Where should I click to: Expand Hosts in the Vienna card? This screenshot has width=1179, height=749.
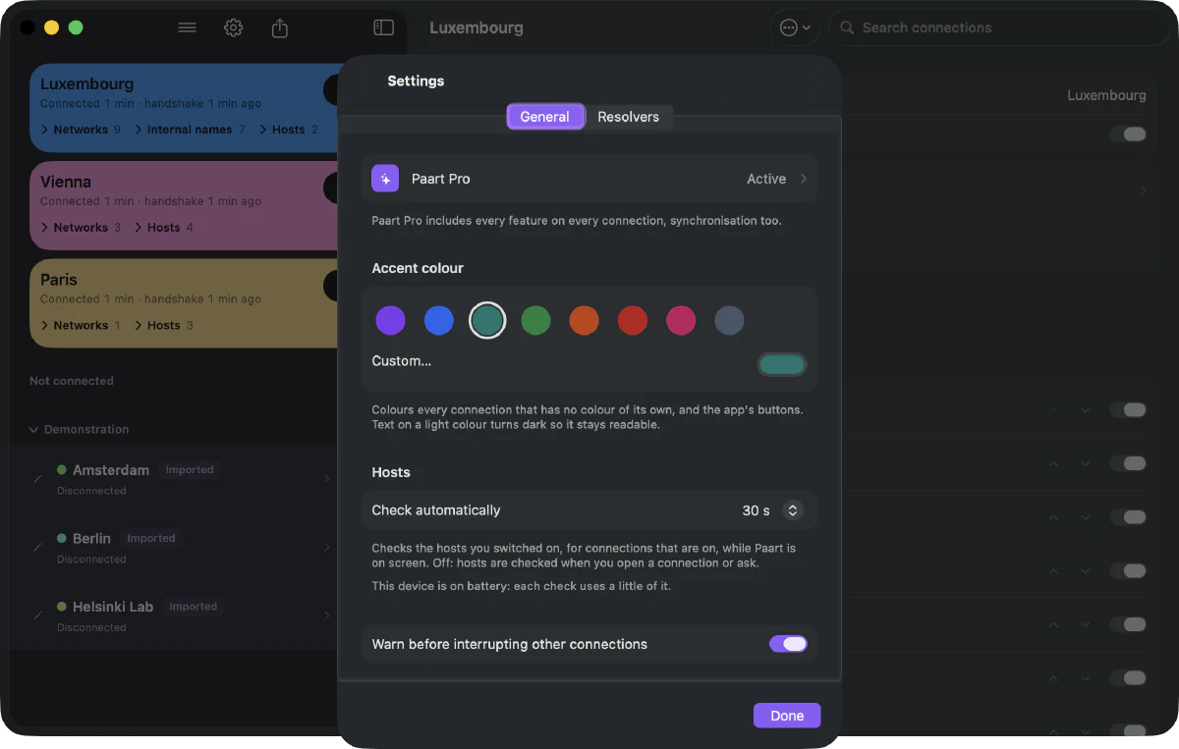163,228
